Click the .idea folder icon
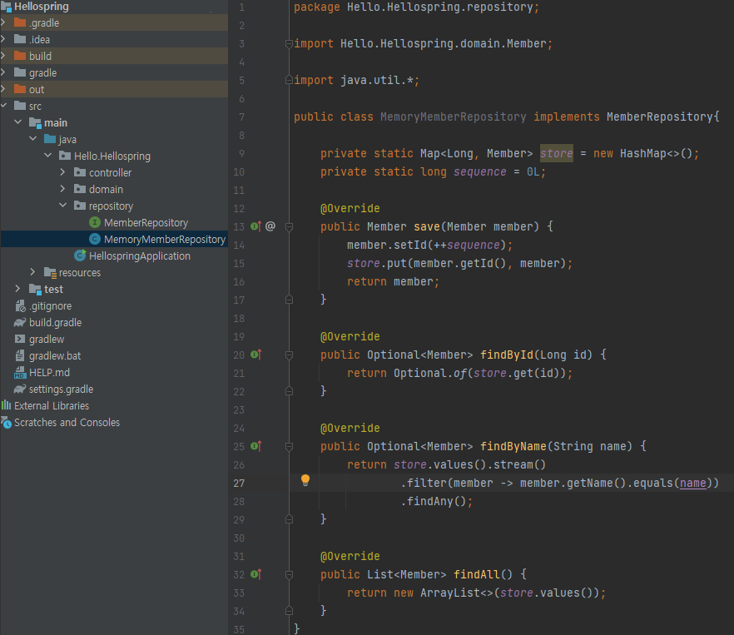 click(20, 39)
